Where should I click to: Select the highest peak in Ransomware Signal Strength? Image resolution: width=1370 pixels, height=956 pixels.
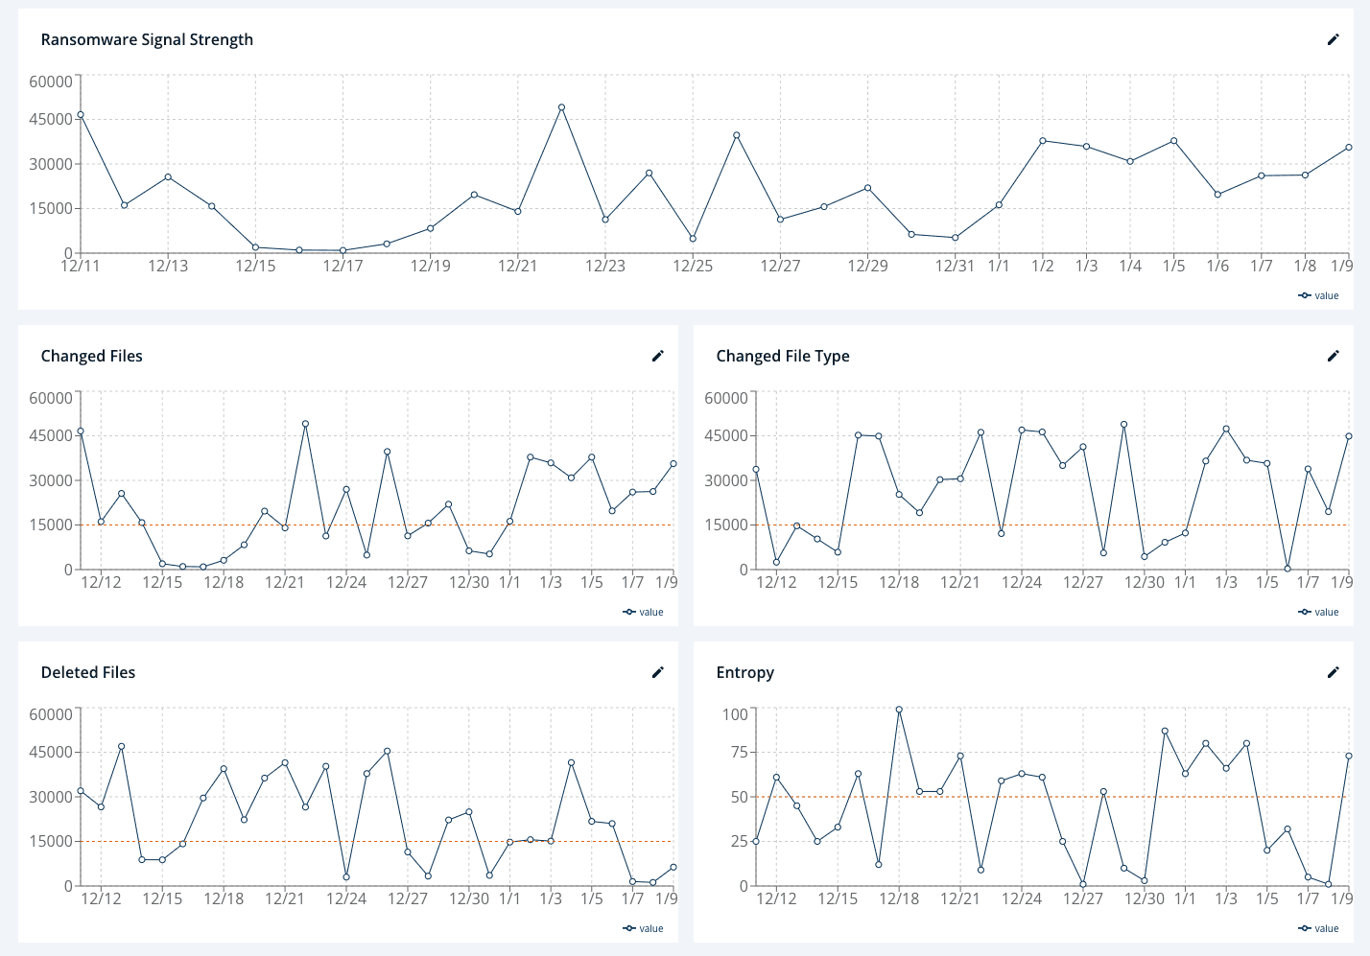pos(561,107)
